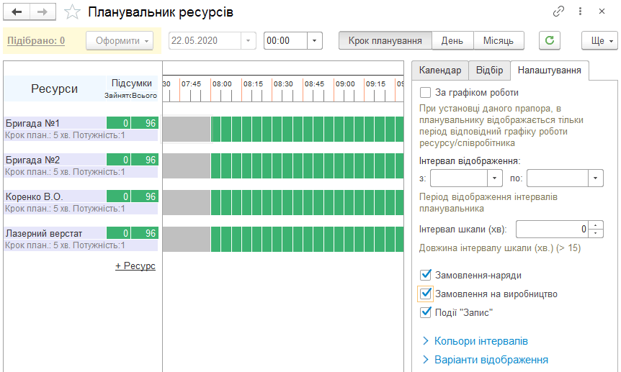
Task: Click Бригада №1 grey unavailable interval
Action: pyautogui.click(x=187, y=129)
